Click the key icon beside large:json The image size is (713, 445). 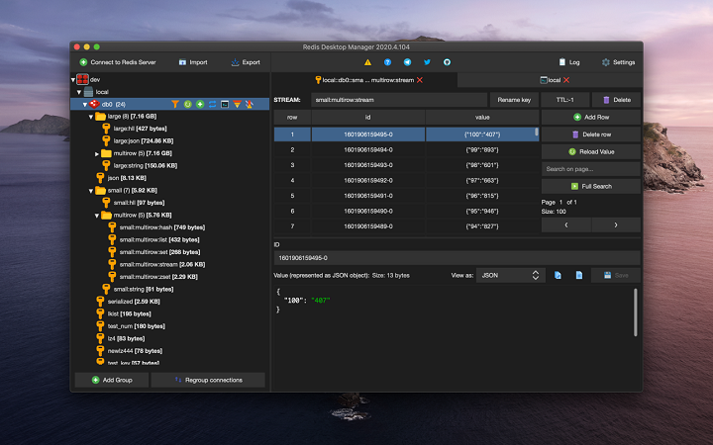point(106,140)
